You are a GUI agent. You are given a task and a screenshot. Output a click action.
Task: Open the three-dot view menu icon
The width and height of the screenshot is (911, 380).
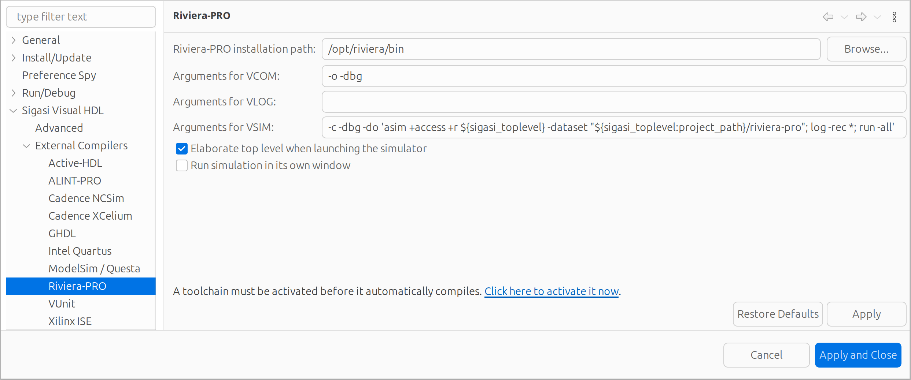point(894,17)
